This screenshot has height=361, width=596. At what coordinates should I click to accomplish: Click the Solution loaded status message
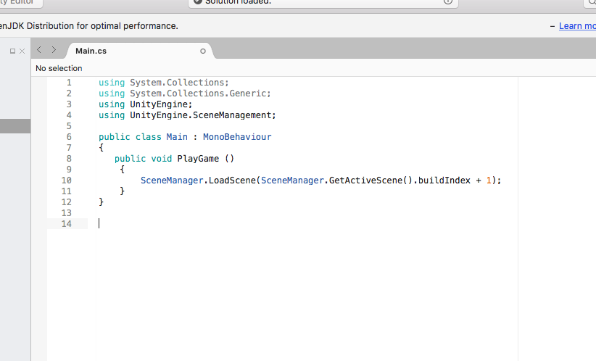pyautogui.click(x=238, y=1)
